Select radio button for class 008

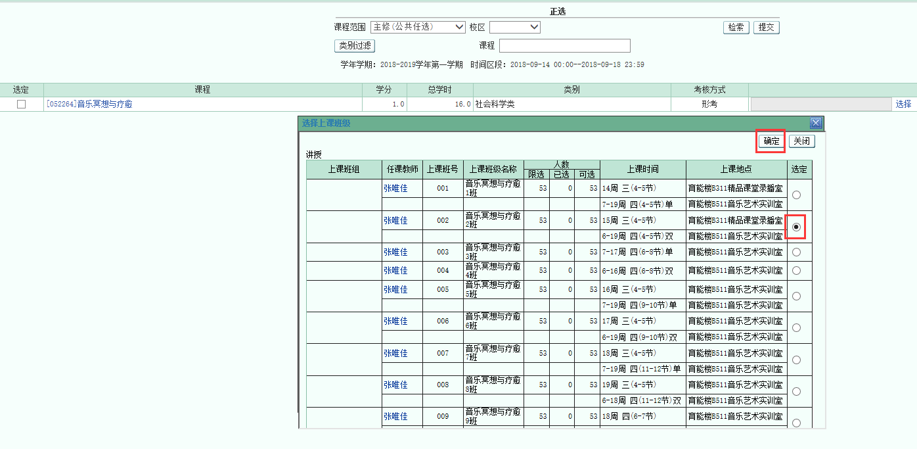click(796, 391)
